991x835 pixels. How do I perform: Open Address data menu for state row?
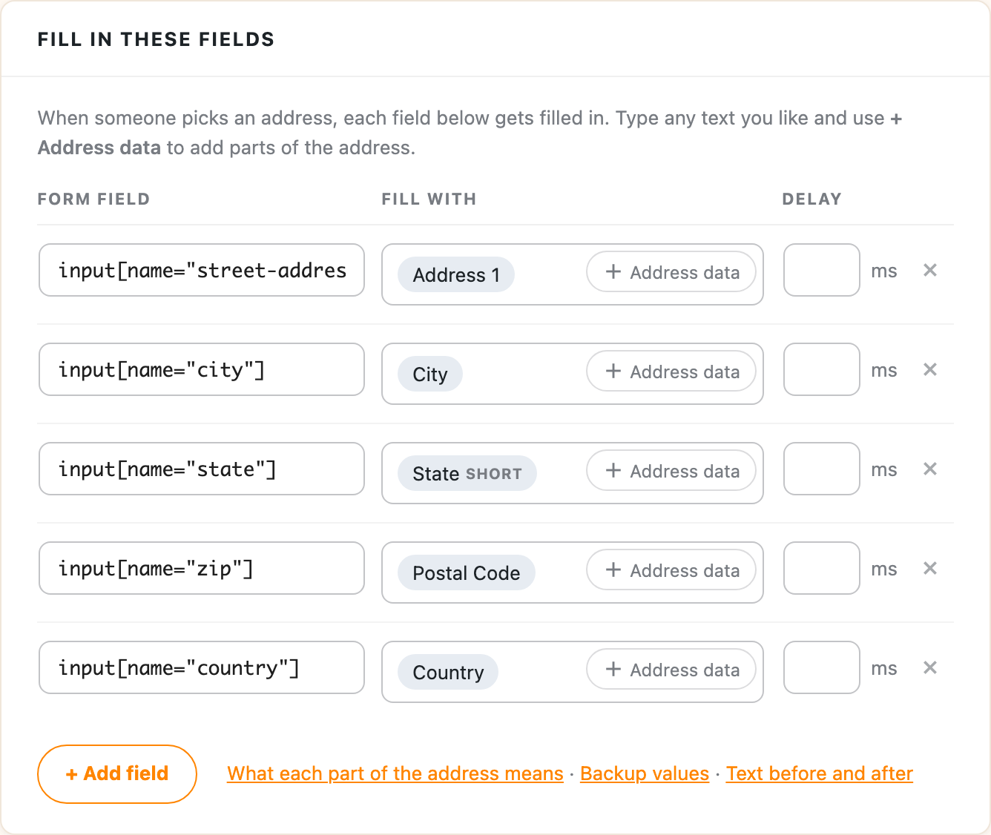click(671, 471)
